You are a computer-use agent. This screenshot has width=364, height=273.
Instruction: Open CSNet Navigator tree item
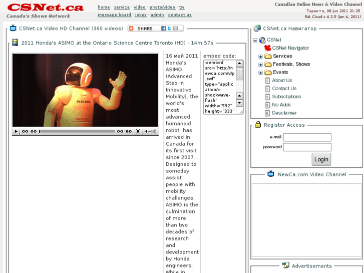[290, 48]
